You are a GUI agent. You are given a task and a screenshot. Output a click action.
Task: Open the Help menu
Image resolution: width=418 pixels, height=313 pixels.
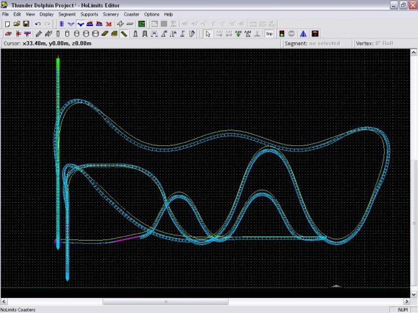[x=169, y=14]
